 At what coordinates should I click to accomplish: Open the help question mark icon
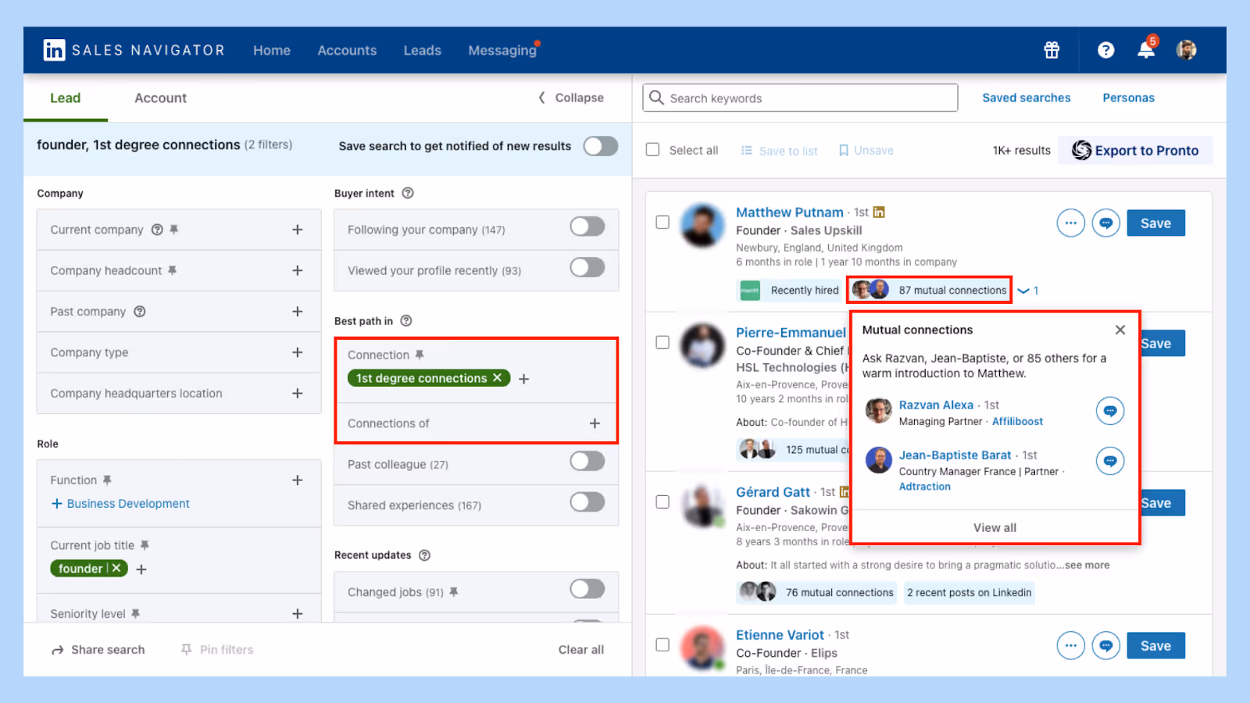pos(1105,50)
